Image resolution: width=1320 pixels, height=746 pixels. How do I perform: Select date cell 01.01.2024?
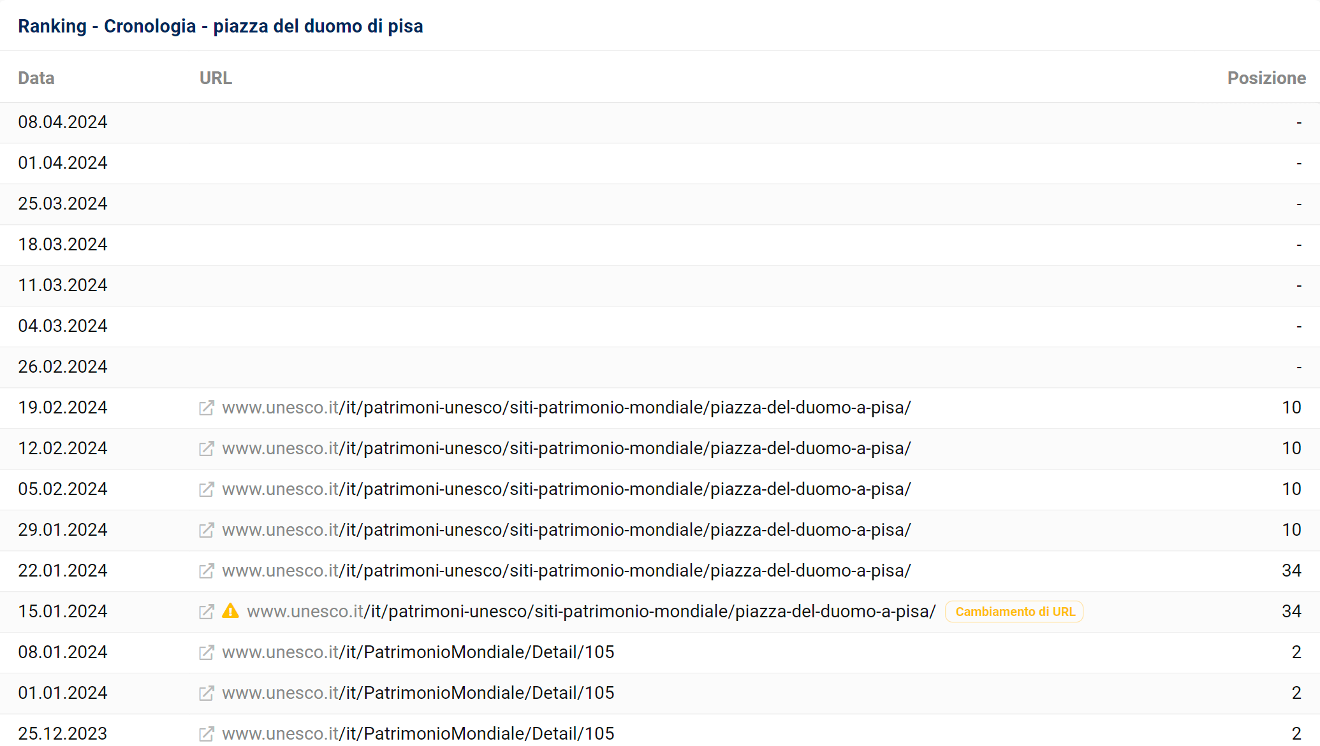(x=62, y=693)
